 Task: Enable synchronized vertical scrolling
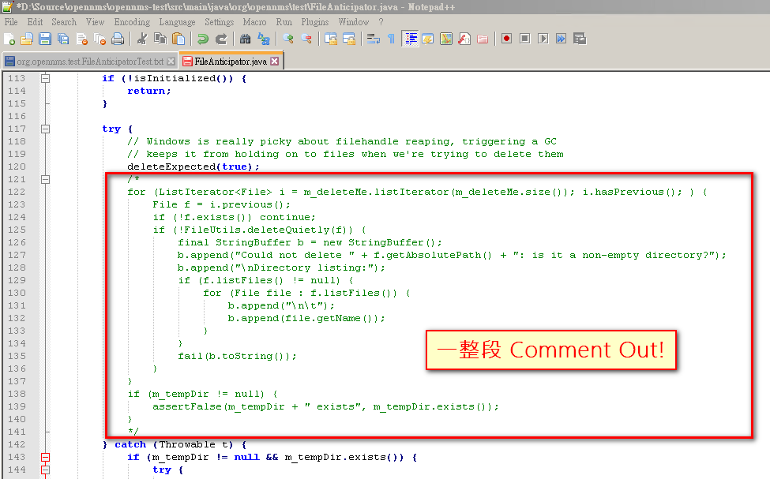331,39
